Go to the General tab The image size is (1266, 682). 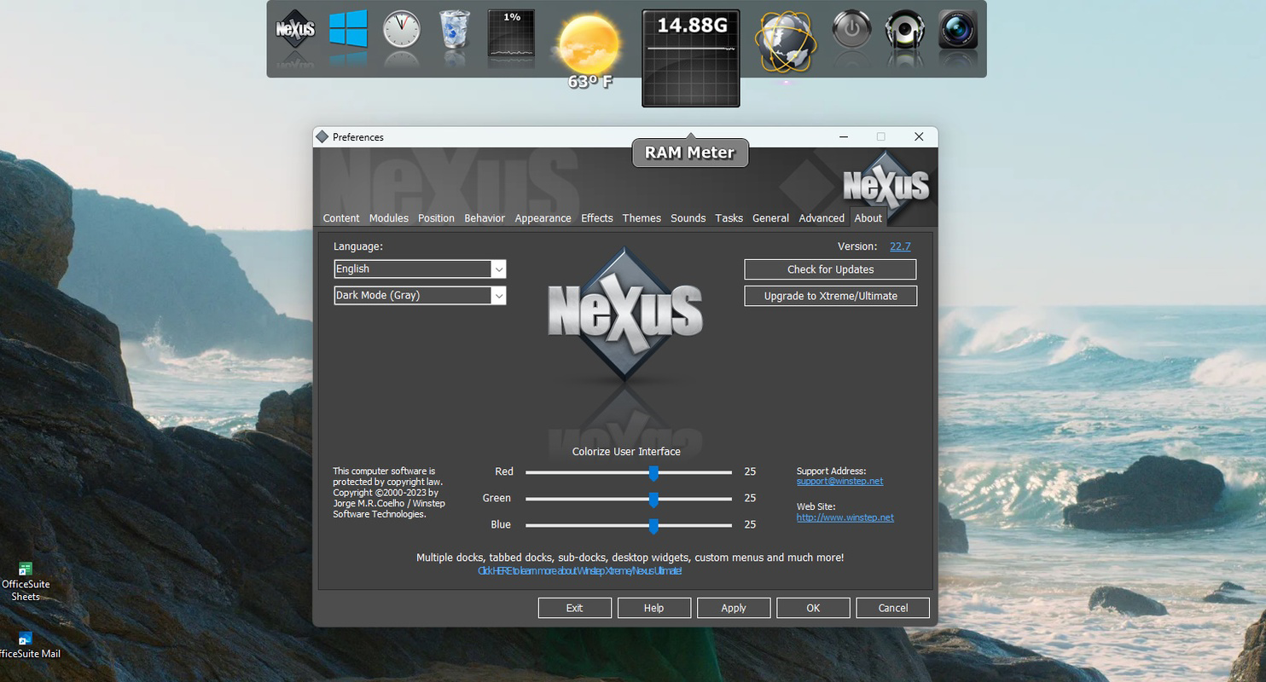tap(770, 218)
